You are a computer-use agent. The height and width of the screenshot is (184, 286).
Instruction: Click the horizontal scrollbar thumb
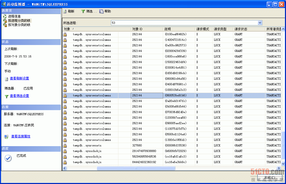tap(136, 168)
